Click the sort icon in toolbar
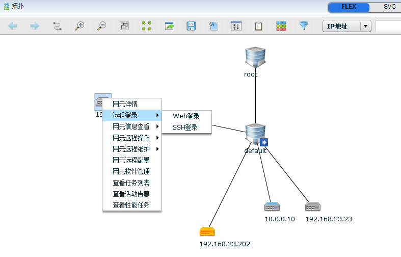The image size is (401, 257). (x=236, y=26)
